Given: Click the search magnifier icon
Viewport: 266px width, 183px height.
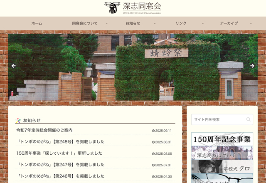Looking at the screenshot, I should 249,119.
